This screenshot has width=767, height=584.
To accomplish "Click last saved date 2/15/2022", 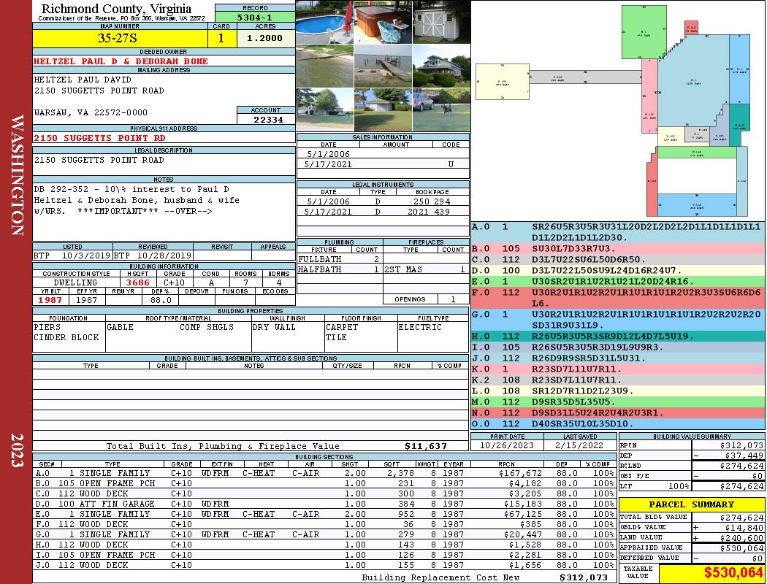I will pyautogui.click(x=580, y=445).
